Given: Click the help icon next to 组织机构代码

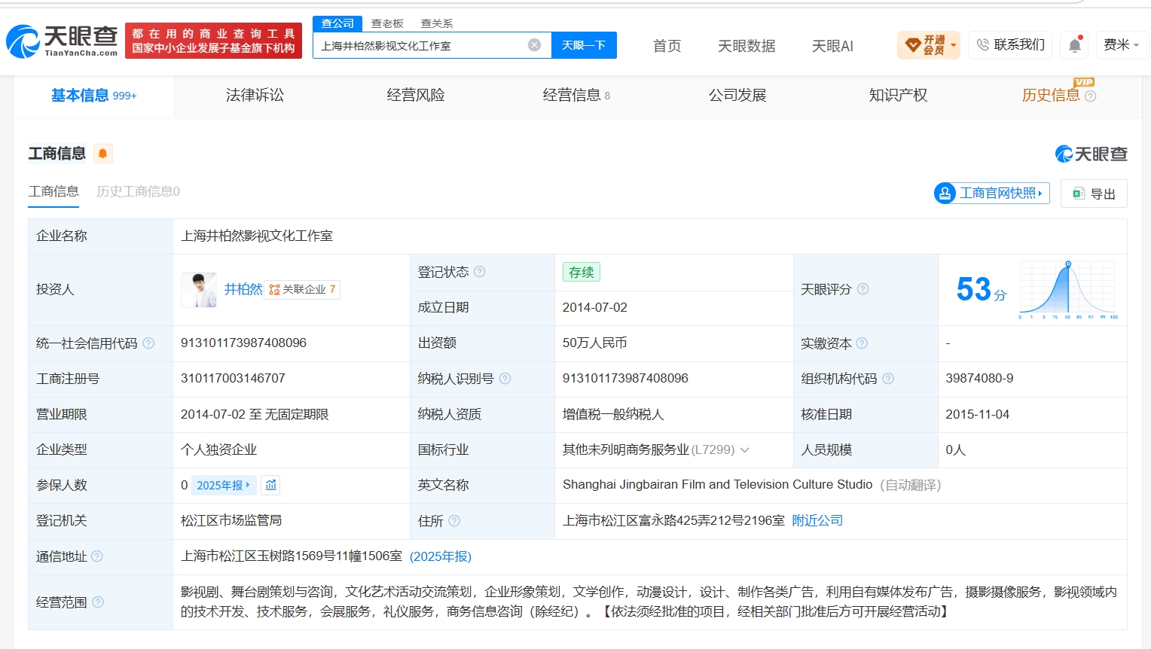Looking at the screenshot, I should [888, 379].
